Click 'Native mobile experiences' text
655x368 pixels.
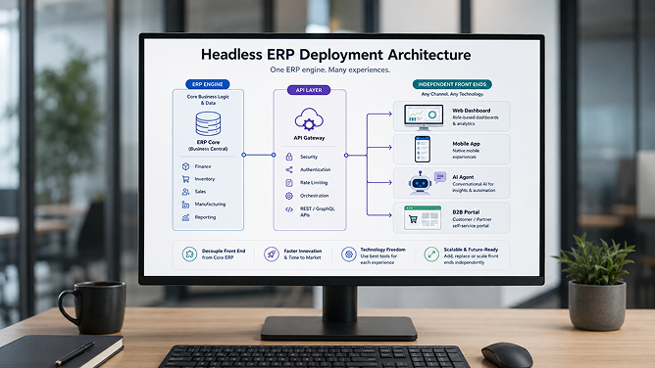[x=466, y=154]
